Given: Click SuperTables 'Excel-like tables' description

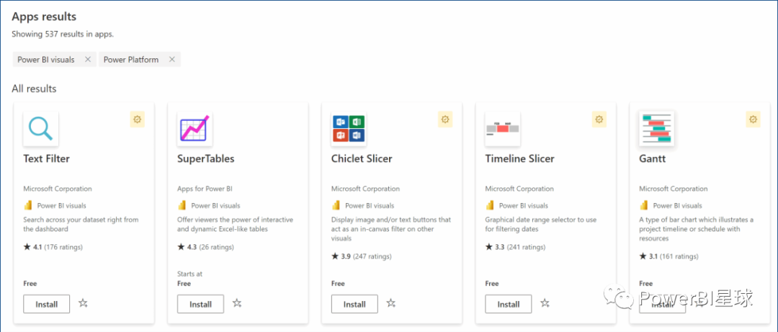Looking at the screenshot, I should pos(235,224).
